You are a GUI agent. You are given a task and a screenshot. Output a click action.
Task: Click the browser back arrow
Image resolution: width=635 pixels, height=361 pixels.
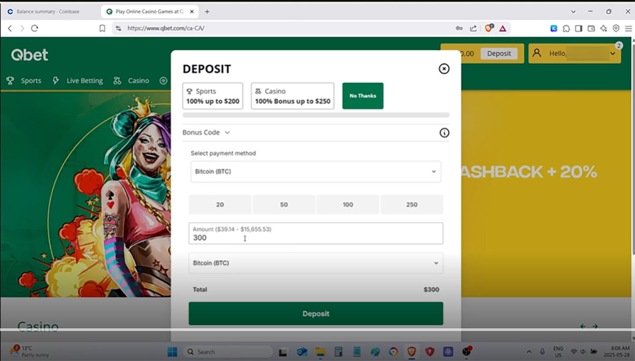[x=10, y=28]
